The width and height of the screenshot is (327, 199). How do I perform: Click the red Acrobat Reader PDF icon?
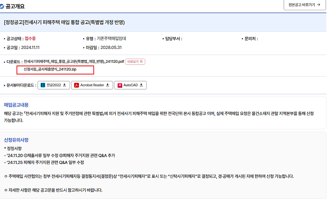coord(77,85)
